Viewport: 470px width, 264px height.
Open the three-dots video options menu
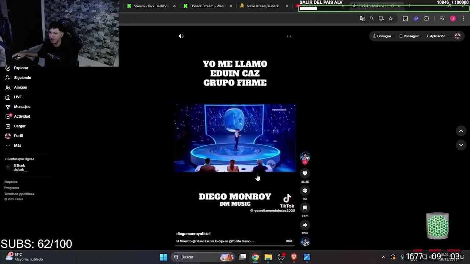click(289, 36)
